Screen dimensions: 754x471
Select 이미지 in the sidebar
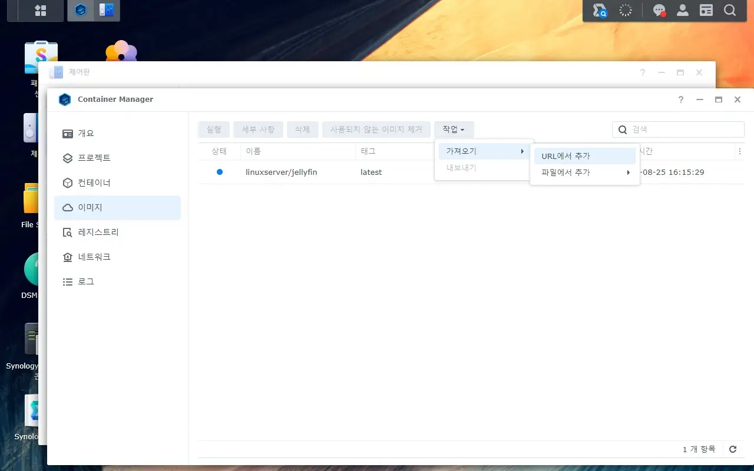(x=117, y=208)
